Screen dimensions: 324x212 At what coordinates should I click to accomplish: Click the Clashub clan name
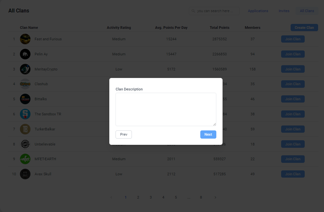click(41, 84)
